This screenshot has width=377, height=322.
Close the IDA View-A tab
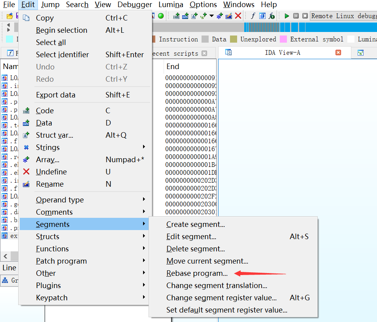click(x=338, y=52)
